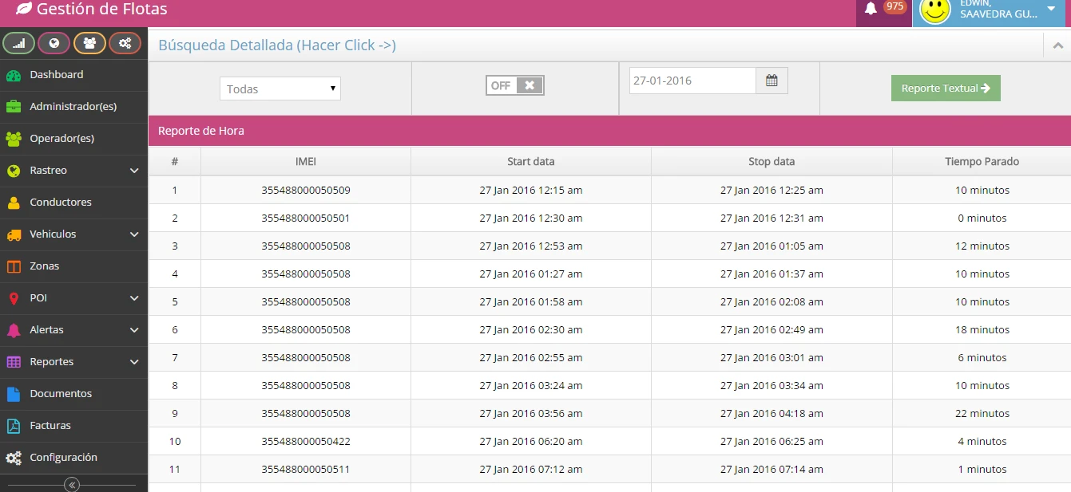Open Facturas in the sidebar
1071x492 pixels.
[x=50, y=426]
